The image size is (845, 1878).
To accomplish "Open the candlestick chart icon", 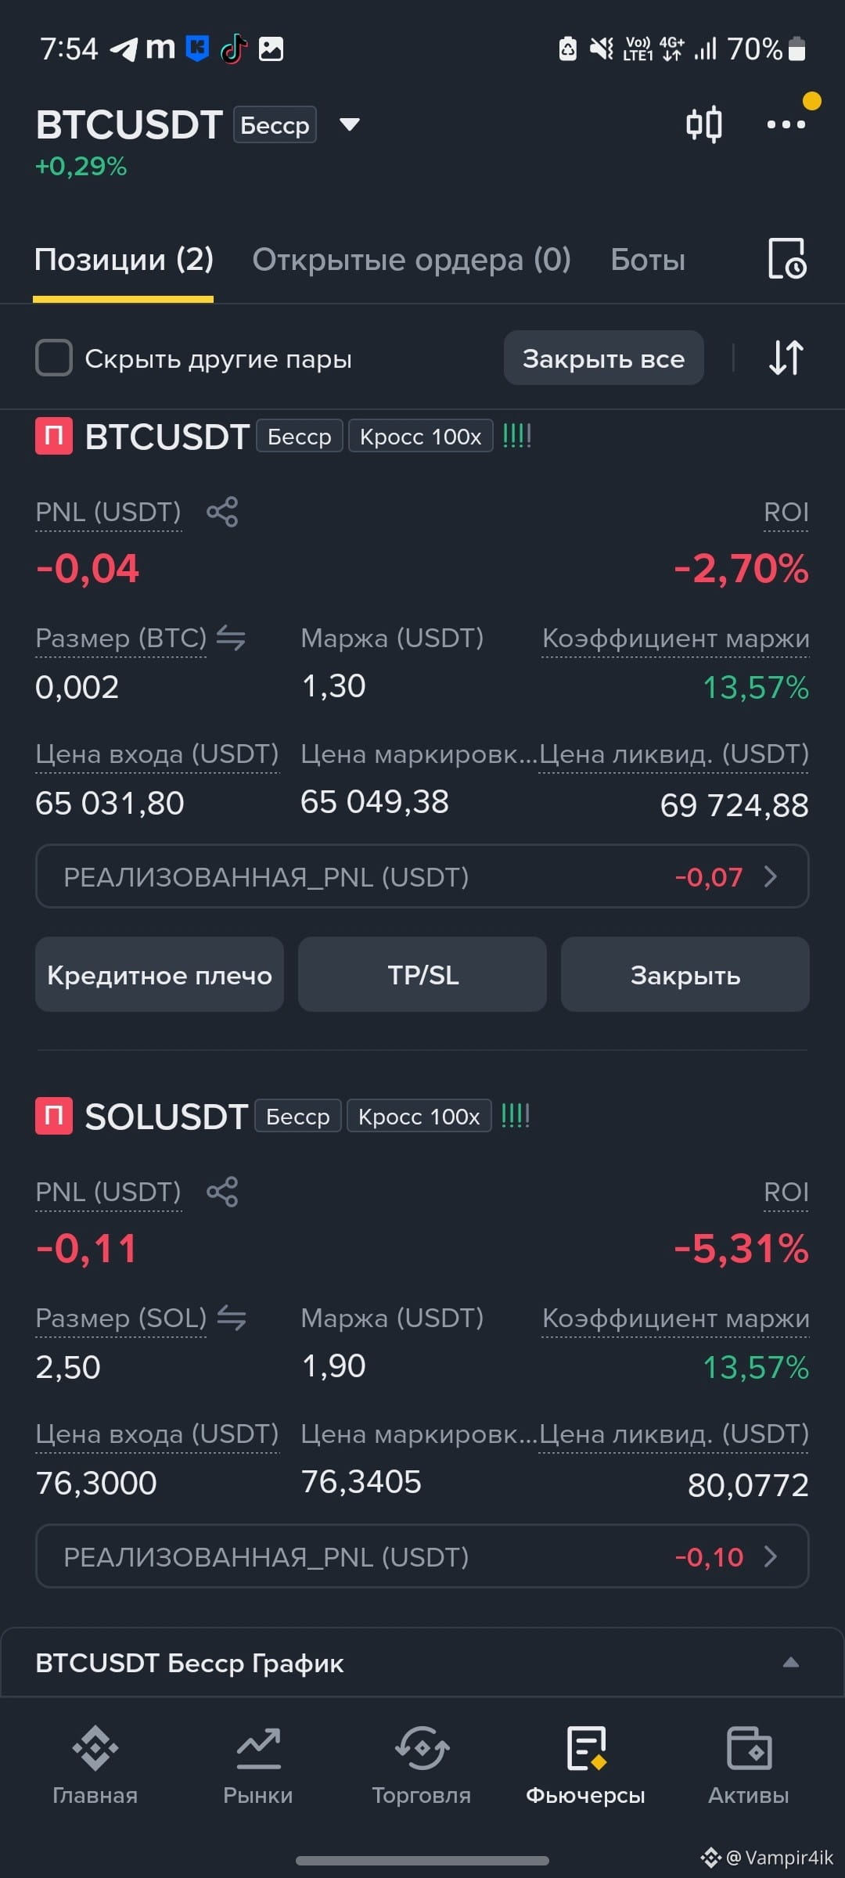I will [x=703, y=124].
